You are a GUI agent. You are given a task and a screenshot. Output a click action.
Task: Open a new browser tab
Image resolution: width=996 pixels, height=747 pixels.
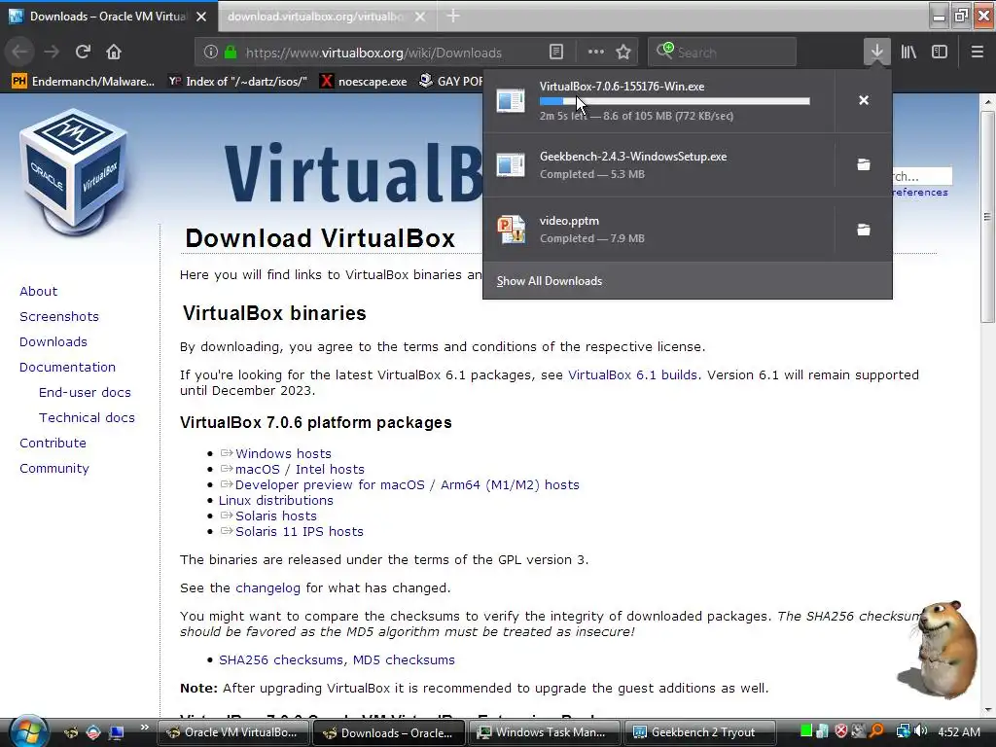tap(453, 16)
